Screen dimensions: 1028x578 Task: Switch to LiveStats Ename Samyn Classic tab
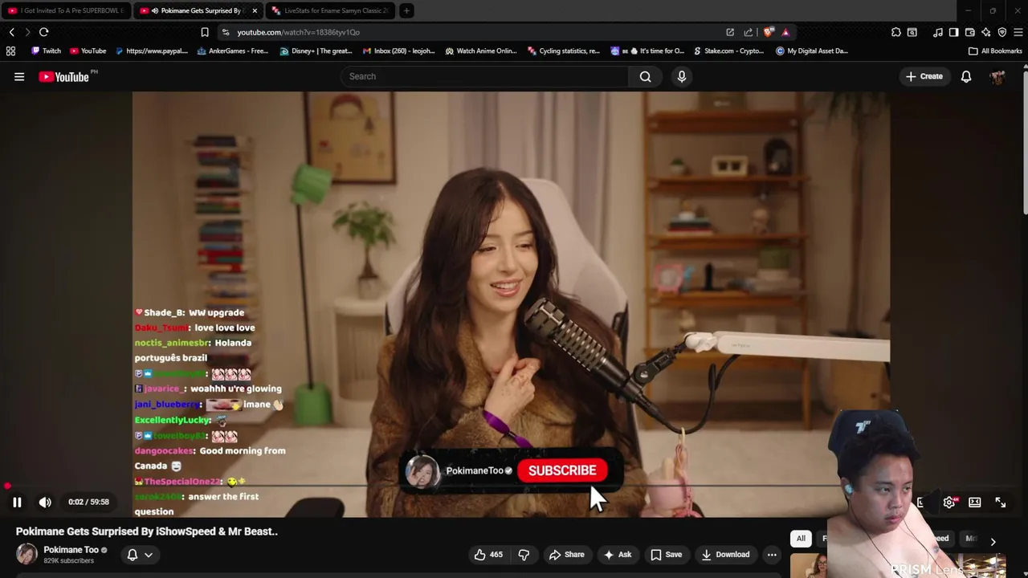[x=329, y=10]
